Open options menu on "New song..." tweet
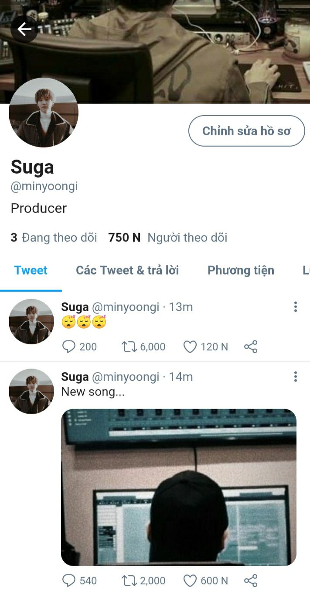 click(x=295, y=377)
